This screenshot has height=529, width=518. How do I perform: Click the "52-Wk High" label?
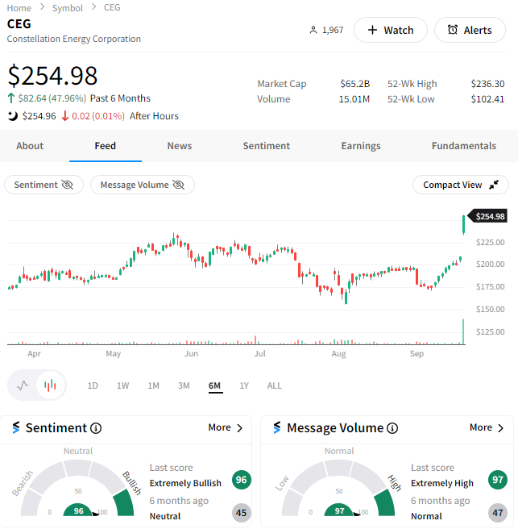pyautogui.click(x=412, y=83)
